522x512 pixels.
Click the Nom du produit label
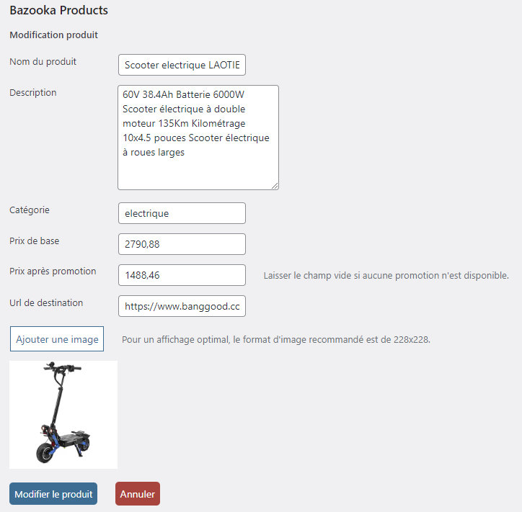pos(43,62)
